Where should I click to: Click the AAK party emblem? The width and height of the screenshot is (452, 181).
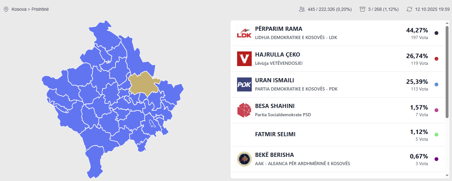[x=244, y=159]
